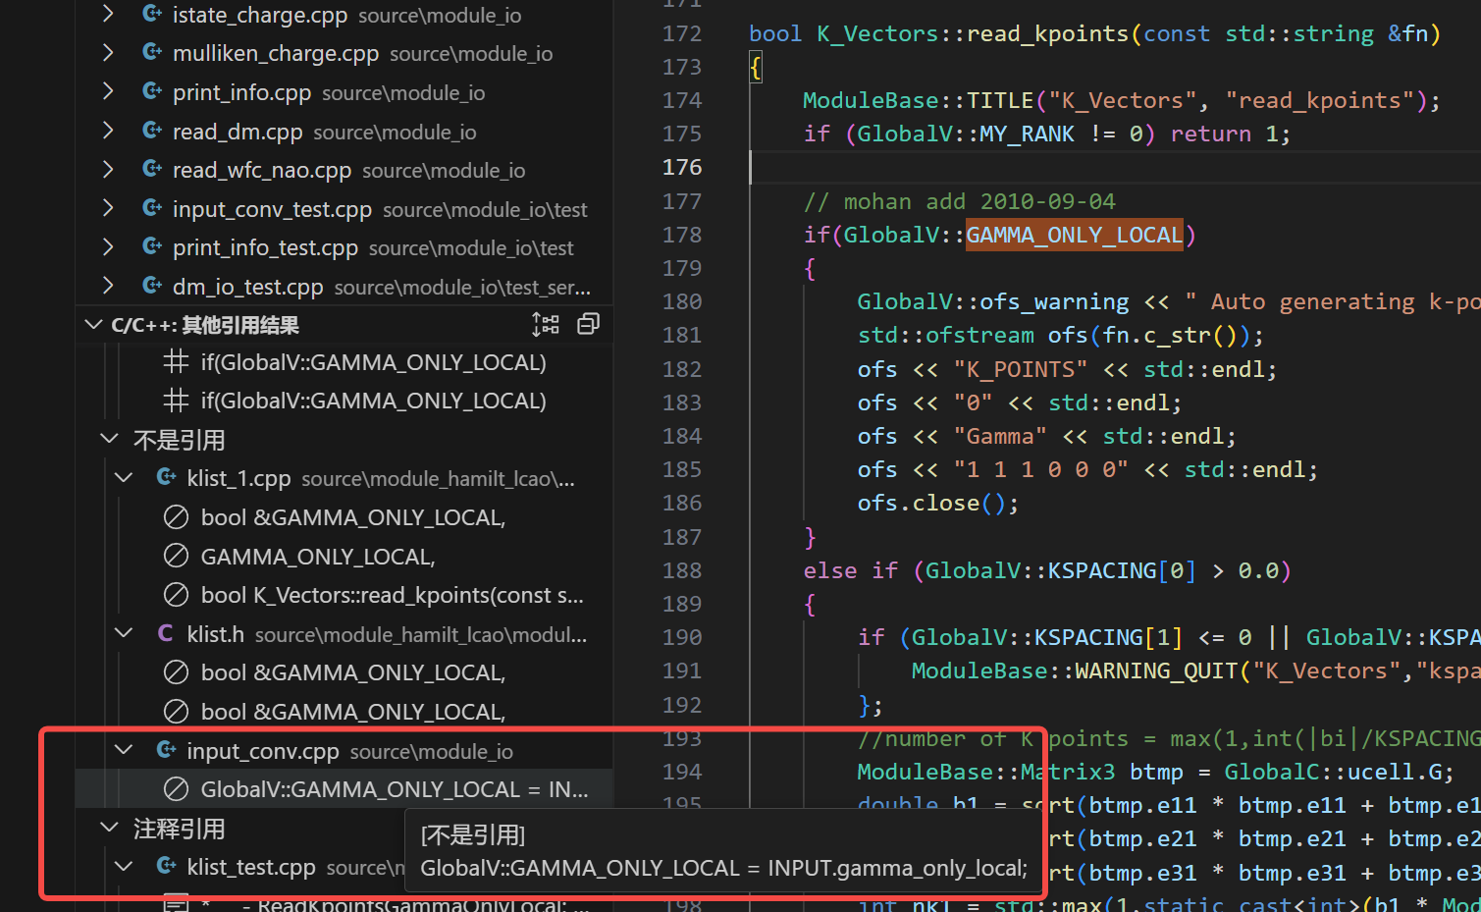This screenshot has height=912, width=1481.
Task: Click highlighted GAMMA_ONLY_LOCAL on line 178
Action: [x=1074, y=235]
